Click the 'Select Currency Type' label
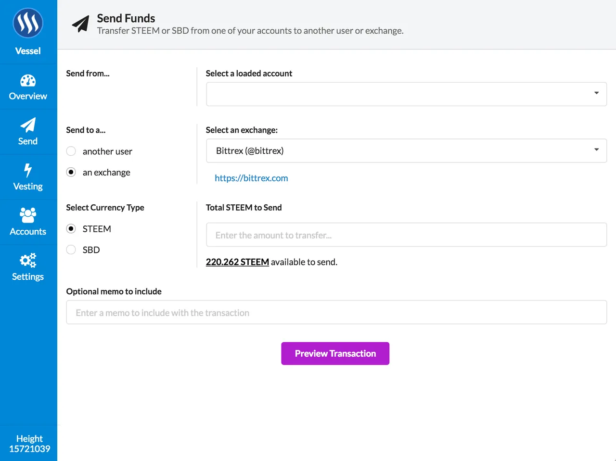Image resolution: width=616 pixels, height=461 pixels. 105,208
